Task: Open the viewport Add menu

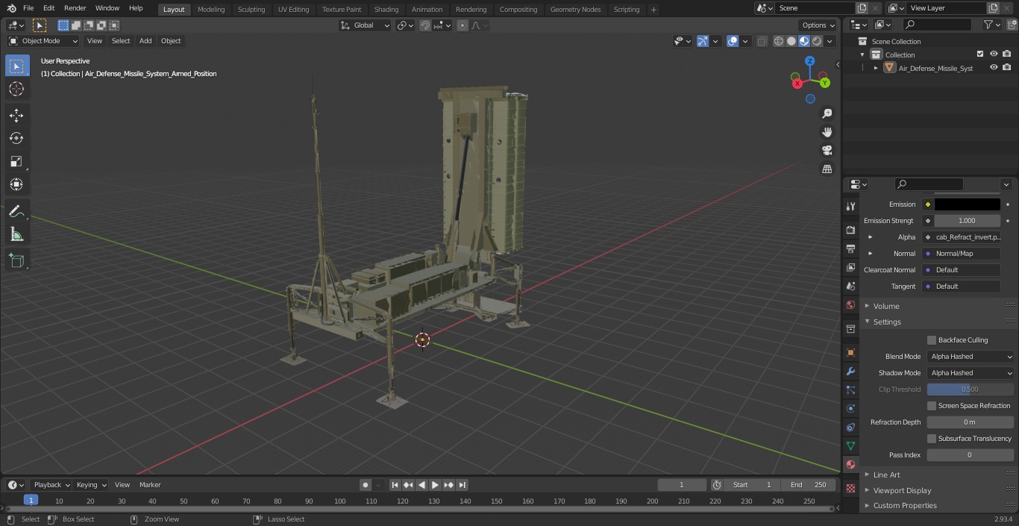Action: (x=145, y=41)
